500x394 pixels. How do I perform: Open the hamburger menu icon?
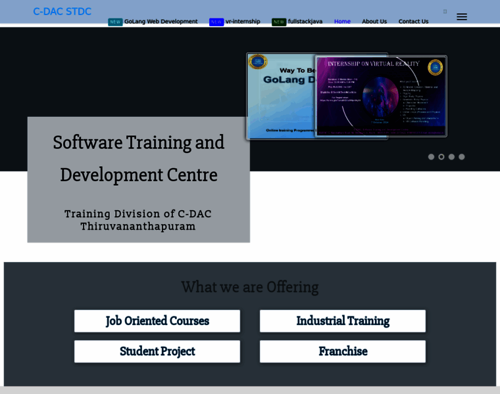461,17
